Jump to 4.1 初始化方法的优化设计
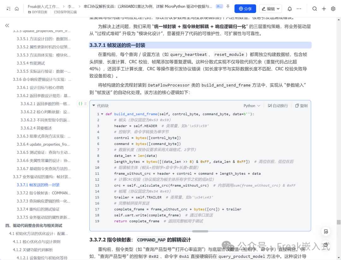 [x=39, y=234]
